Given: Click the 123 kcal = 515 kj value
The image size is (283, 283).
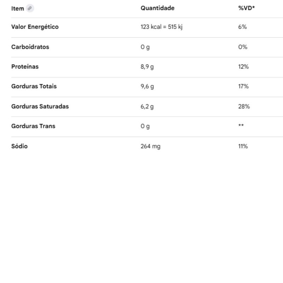Looking at the screenshot, I should (161, 27).
